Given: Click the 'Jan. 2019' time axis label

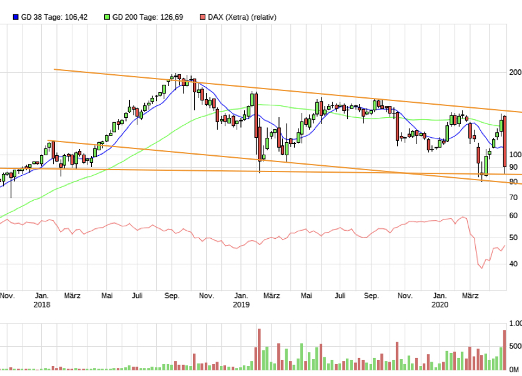Looking at the screenshot, I should coord(241,300).
